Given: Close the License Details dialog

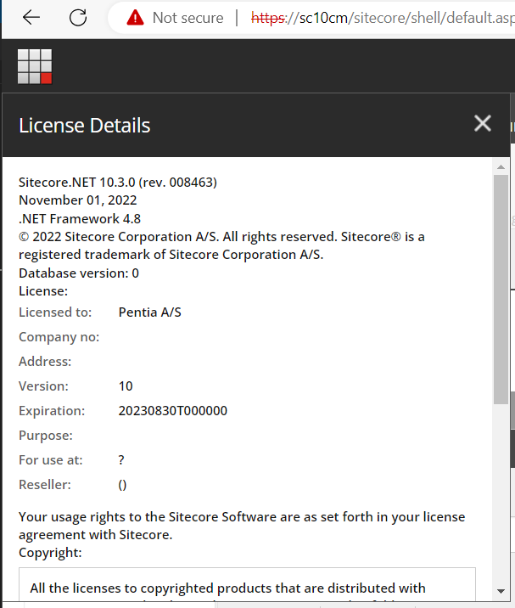Looking at the screenshot, I should [483, 123].
